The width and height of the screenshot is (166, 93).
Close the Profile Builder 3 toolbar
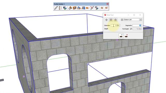(x=107, y=4)
